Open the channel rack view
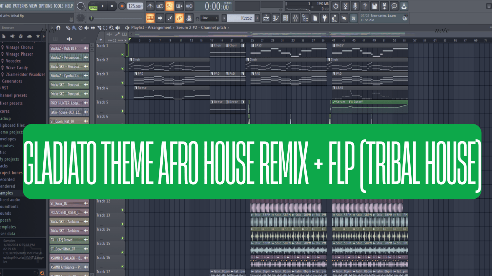 coord(286,18)
